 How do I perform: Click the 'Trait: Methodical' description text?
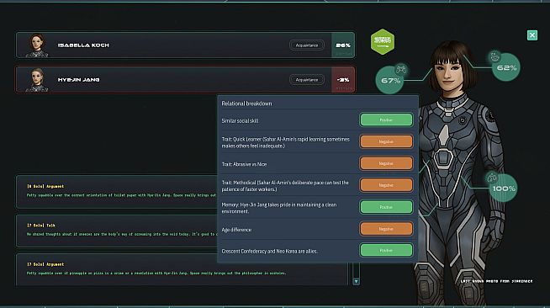[x=285, y=186]
